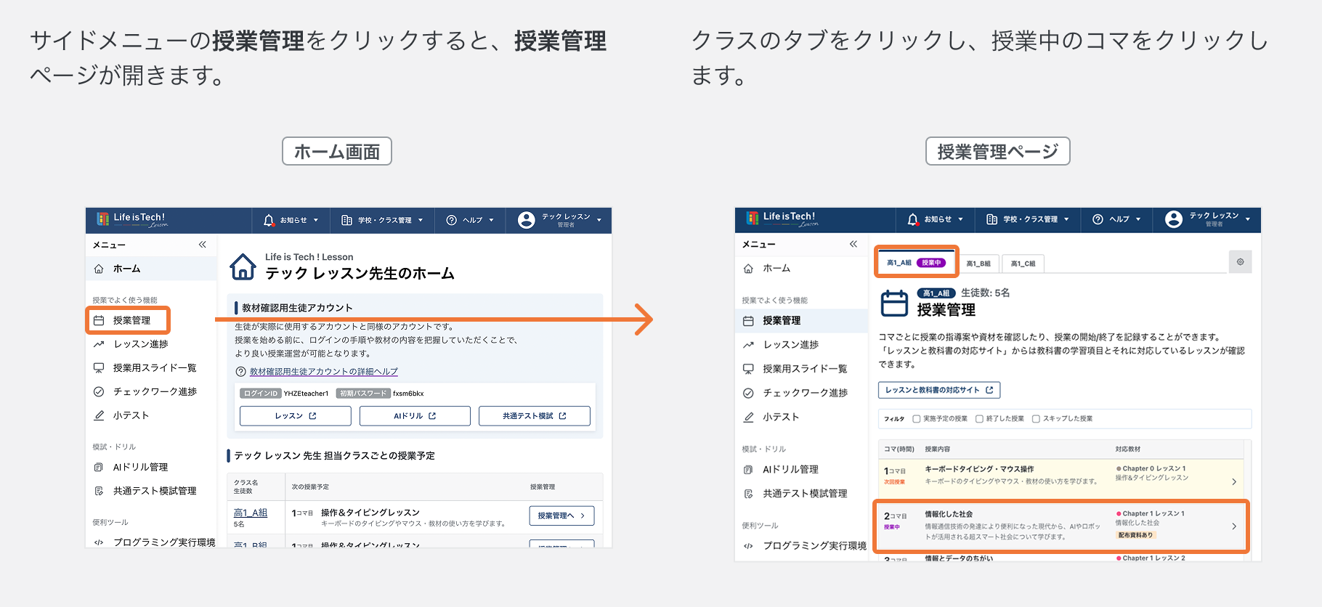Click the house icon beside ホーム in home screen sidebar

coord(99,269)
